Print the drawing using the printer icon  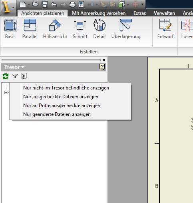click(x=72, y=4)
